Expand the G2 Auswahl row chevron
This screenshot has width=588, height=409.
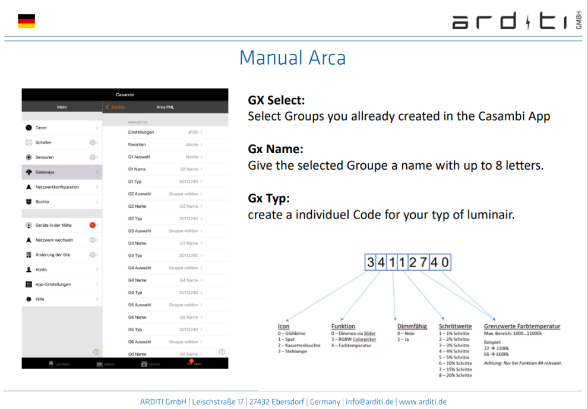pos(201,194)
